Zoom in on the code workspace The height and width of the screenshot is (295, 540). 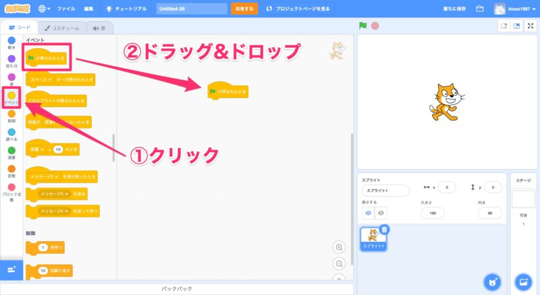(x=340, y=247)
